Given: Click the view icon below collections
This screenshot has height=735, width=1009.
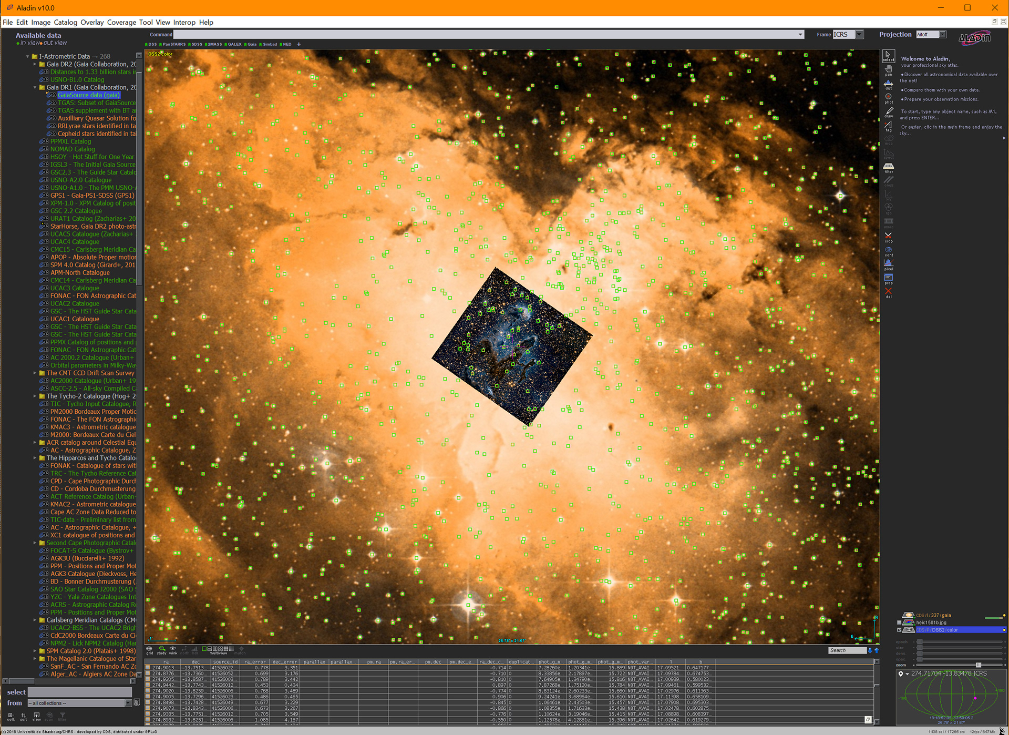Looking at the screenshot, I should (x=36, y=717).
